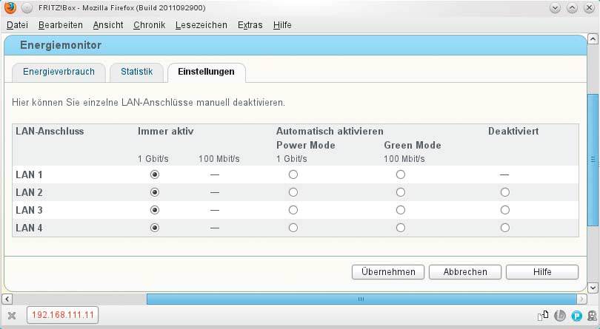Image resolution: width=600 pixels, height=329 pixels.
Task: Click the grey clock-like add-on icon
Action: 560,316
